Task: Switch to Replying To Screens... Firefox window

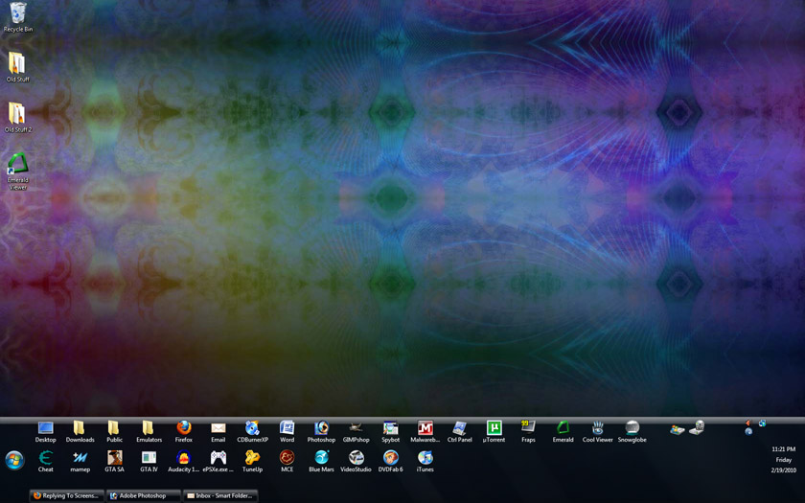Action: [x=67, y=496]
